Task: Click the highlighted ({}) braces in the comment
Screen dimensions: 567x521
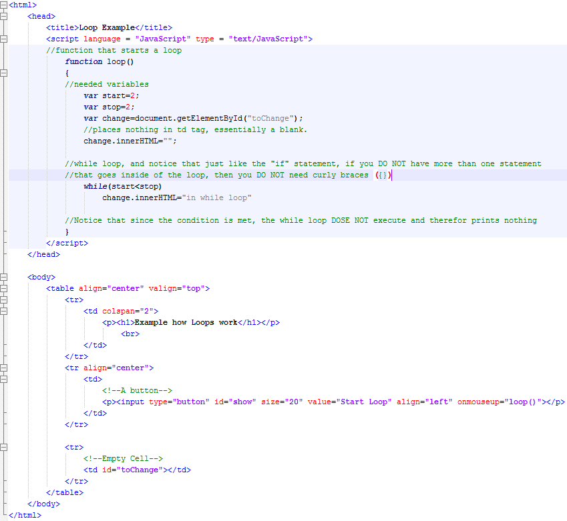Action: pos(383,175)
